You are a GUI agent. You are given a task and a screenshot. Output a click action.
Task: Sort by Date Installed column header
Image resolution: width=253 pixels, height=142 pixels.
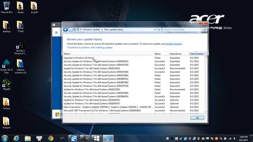pyautogui.click(x=196, y=54)
